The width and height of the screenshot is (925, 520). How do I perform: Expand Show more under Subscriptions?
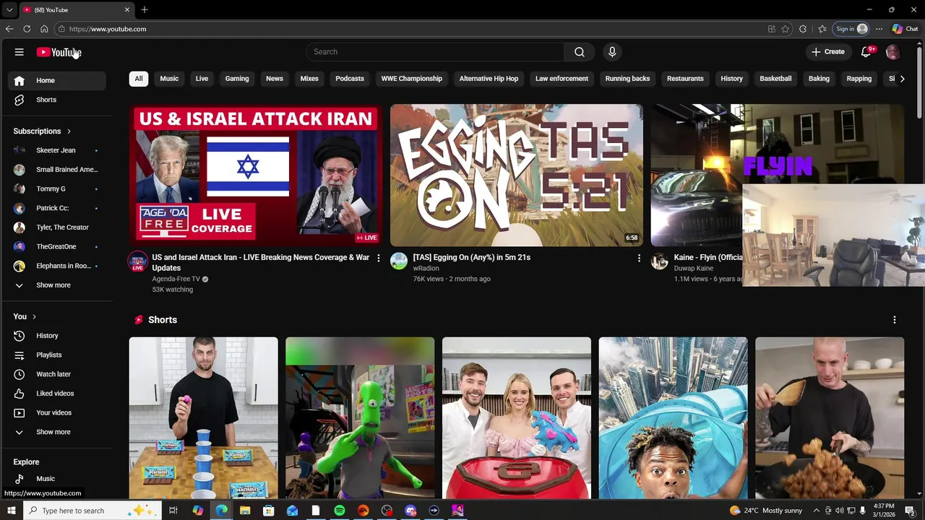56,285
